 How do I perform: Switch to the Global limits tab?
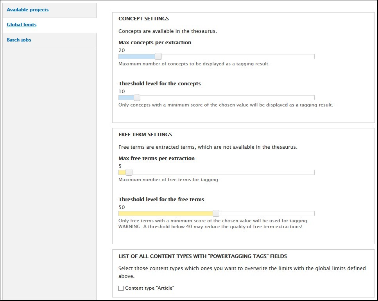tap(21, 25)
